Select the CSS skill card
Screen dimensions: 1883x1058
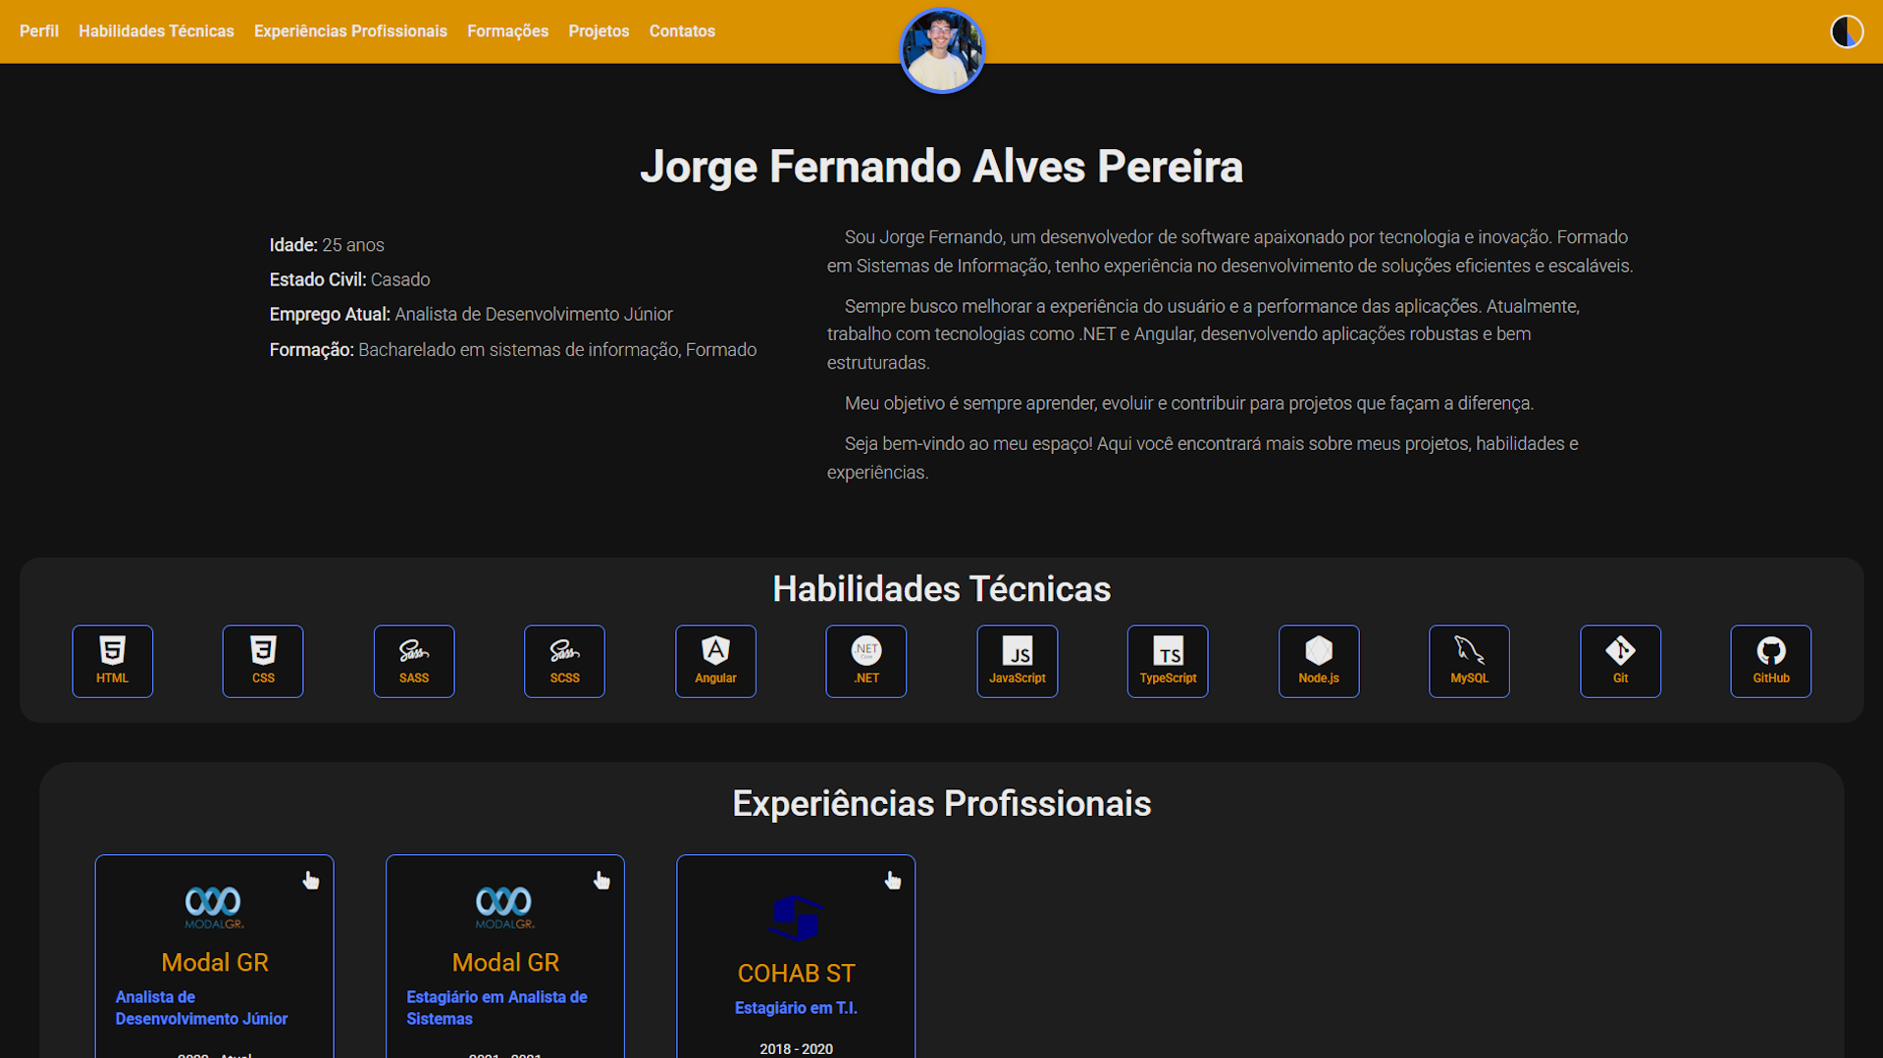pyautogui.click(x=263, y=661)
